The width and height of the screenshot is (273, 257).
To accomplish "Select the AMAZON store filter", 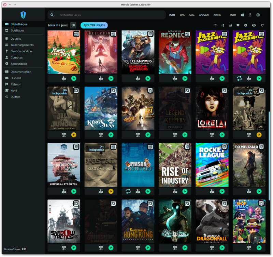I will click(204, 15).
